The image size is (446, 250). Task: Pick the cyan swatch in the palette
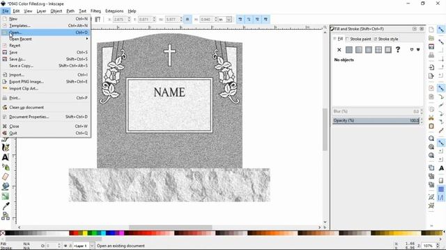point(104,233)
